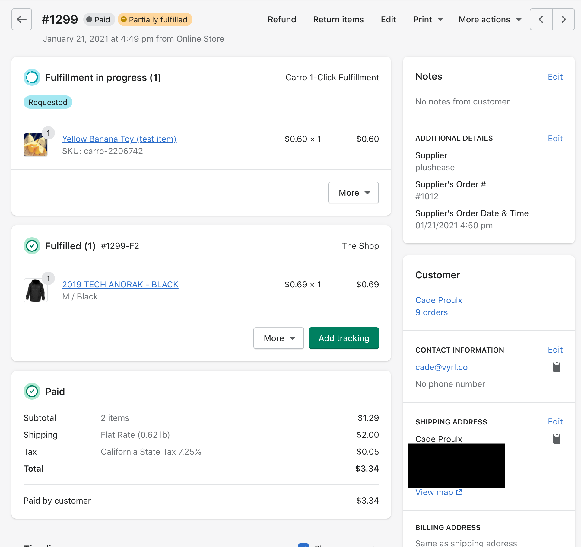The image size is (581, 547).
Task: Open Yellow Banana Toy product link
Action: (119, 139)
